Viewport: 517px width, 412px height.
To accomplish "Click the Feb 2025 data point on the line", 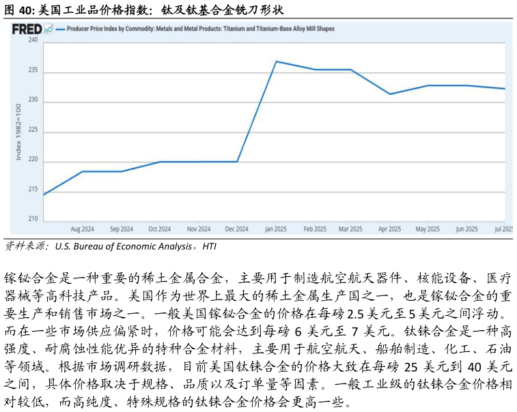I will [x=314, y=70].
